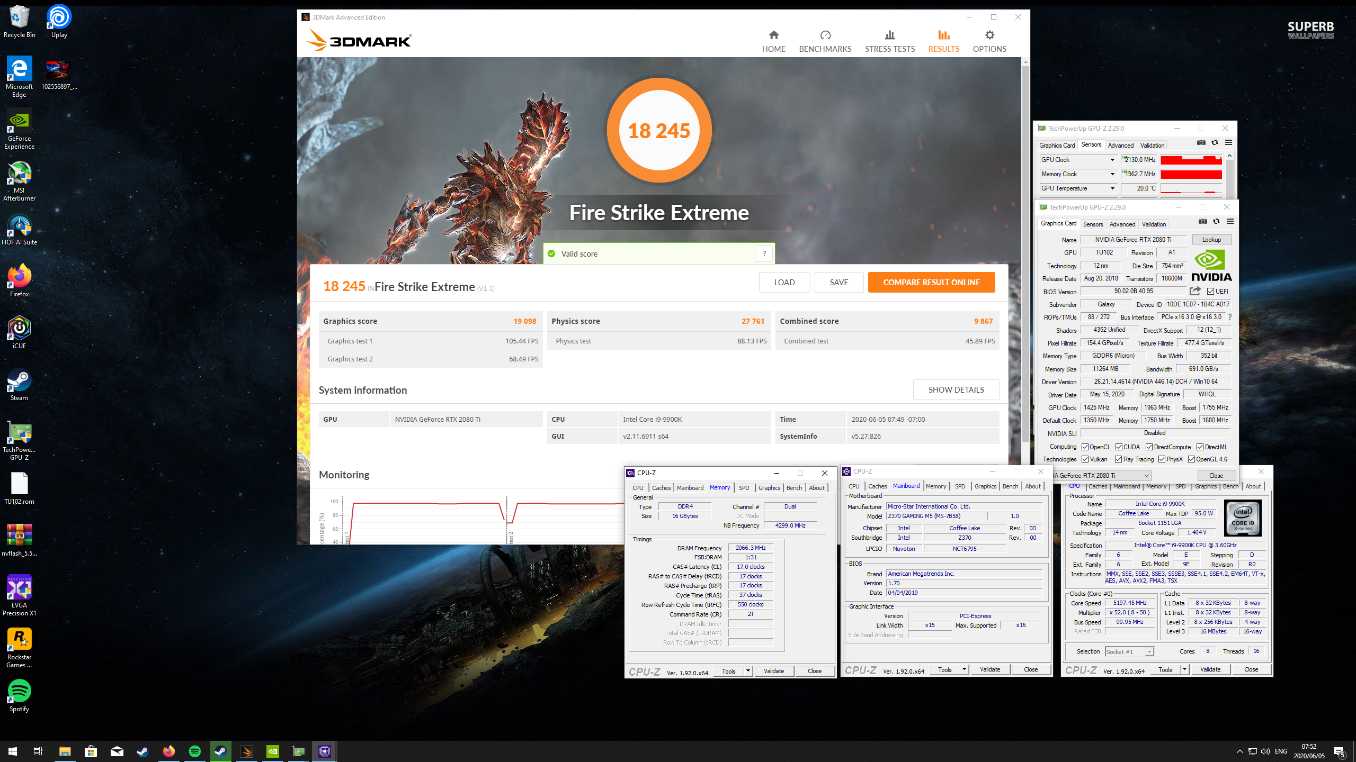Open the Socket #1 selection dropdown
1356x762 pixels.
(1129, 651)
